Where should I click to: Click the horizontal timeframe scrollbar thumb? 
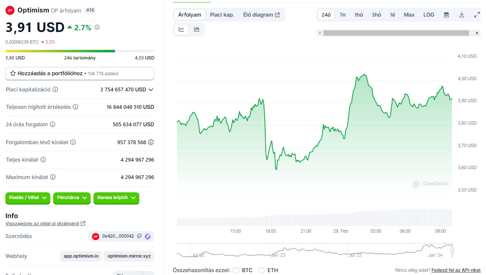click(x=396, y=33)
